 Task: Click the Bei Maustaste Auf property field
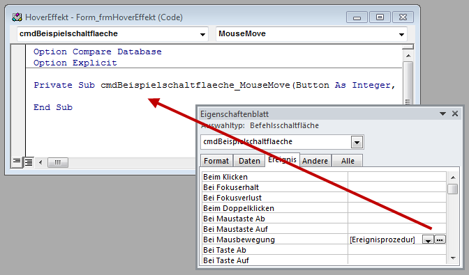pyautogui.click(x=397, y=229)
